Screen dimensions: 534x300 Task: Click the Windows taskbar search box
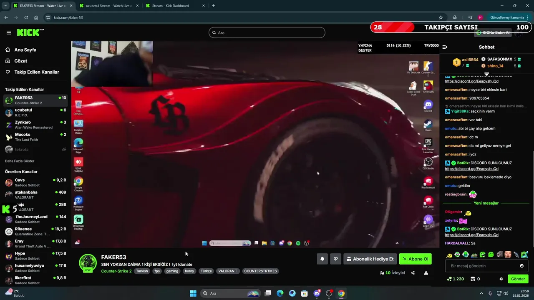[x=230, y=293]
